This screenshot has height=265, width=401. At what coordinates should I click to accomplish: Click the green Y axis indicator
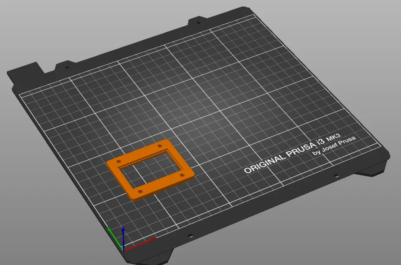tap(111, 232)
